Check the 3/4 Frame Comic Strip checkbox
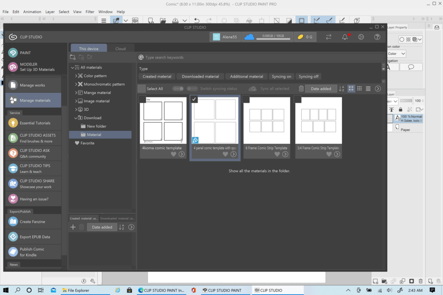Image resolution: width=443 pixels, height=295 pixels. click(x=298, y=99)
